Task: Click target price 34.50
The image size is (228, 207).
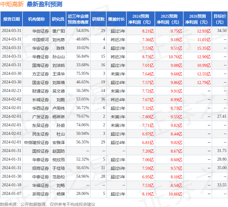Action: [x=222, y=31]
